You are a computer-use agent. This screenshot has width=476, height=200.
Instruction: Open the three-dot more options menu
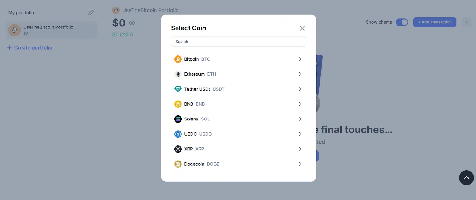coord(466,22)
